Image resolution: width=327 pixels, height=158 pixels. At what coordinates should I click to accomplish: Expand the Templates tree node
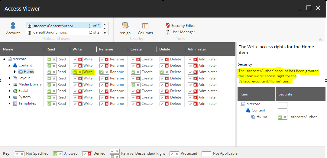click(10, 104)
